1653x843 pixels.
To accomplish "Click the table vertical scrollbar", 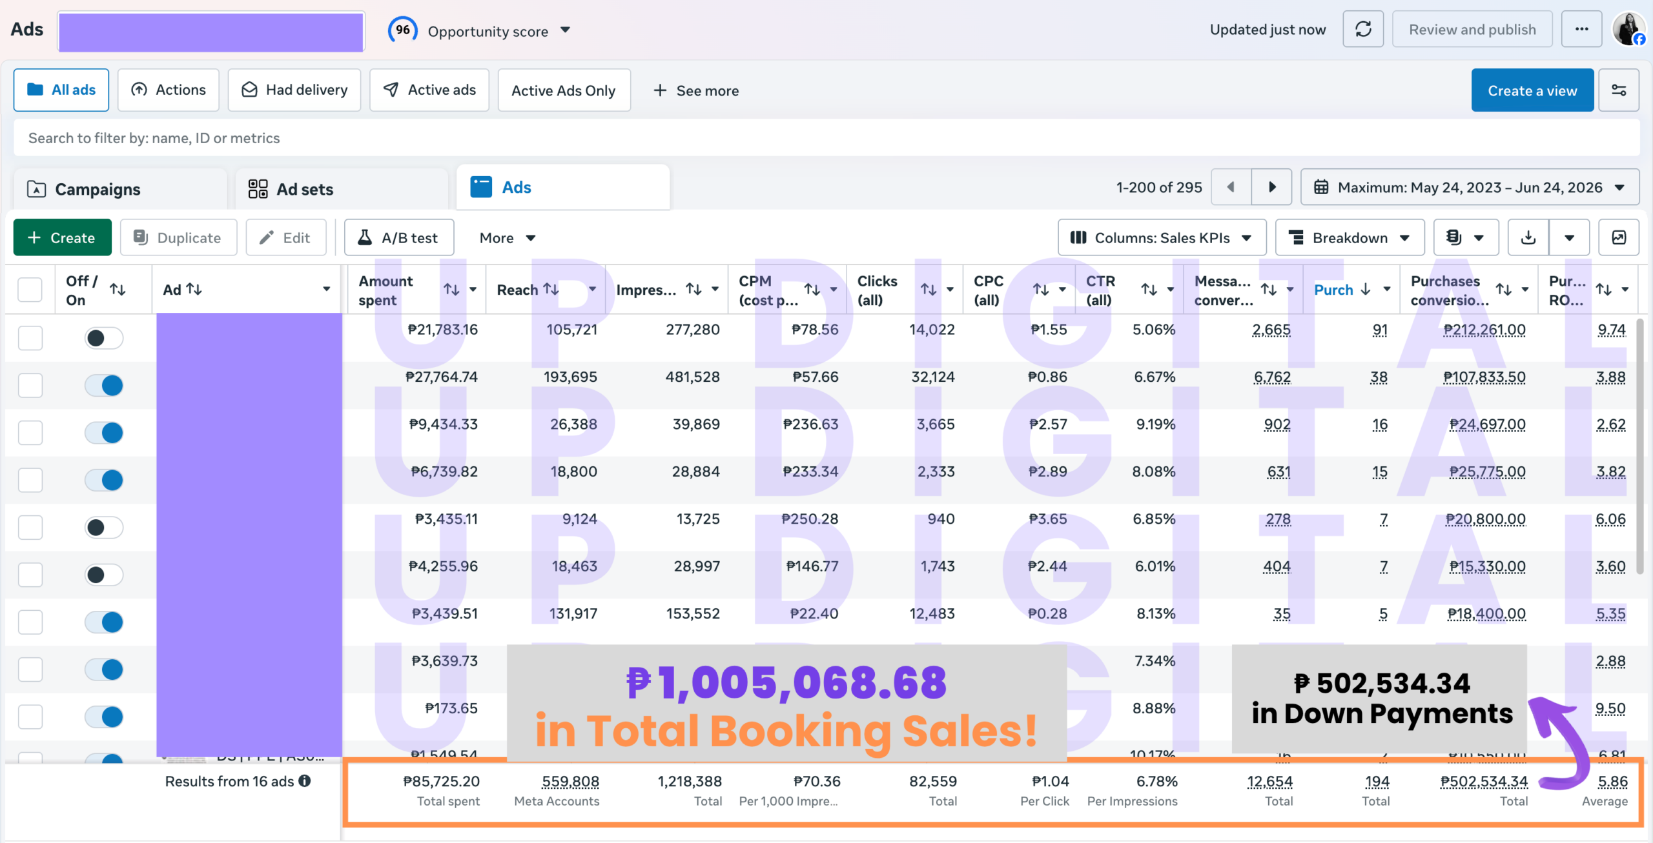I will (x=1641, y=445).
